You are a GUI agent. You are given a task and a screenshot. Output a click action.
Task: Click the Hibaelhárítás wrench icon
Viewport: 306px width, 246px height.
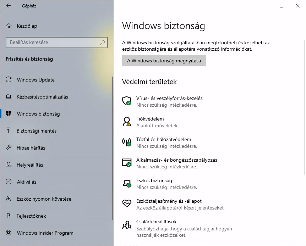coord(9,147)
